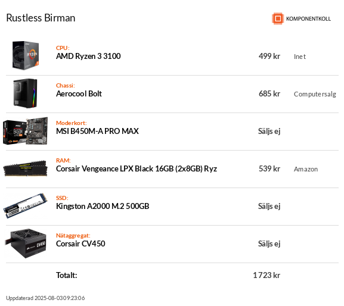The height and width of the screenshot is (306, 344).
Task: Click Kingston A2000 M.2 500GB name
Action: click(x=103, y=207)
